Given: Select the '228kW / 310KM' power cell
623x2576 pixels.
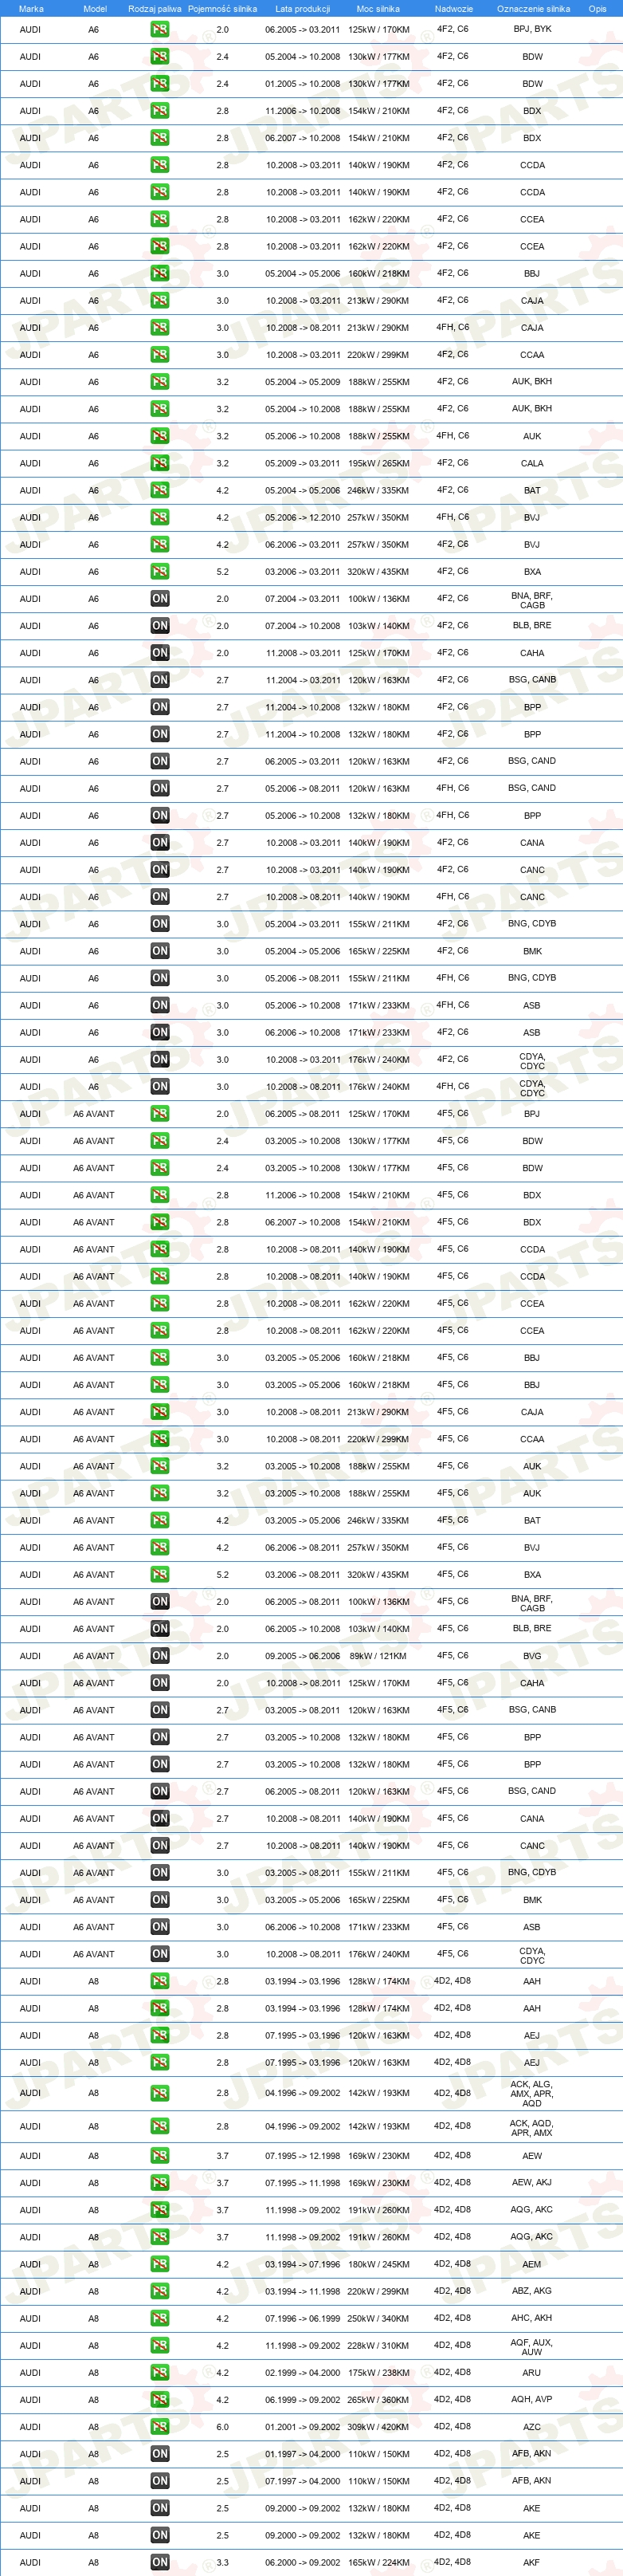Looking at the screenshot, I should tap(379, 2346).
